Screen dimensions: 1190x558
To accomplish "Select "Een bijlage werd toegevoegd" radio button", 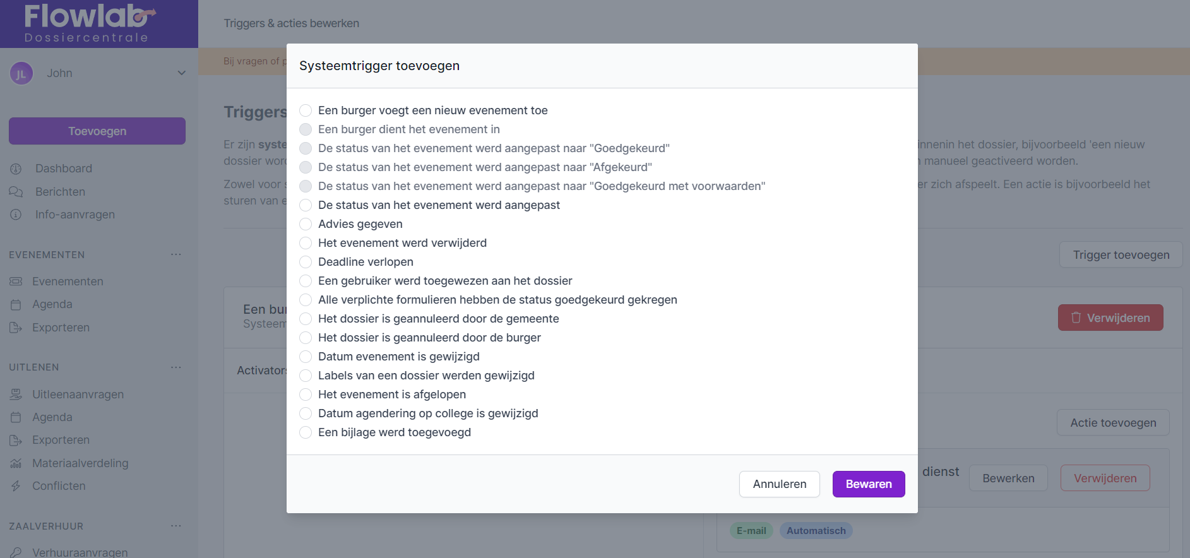I will click(x=306, y=432).
